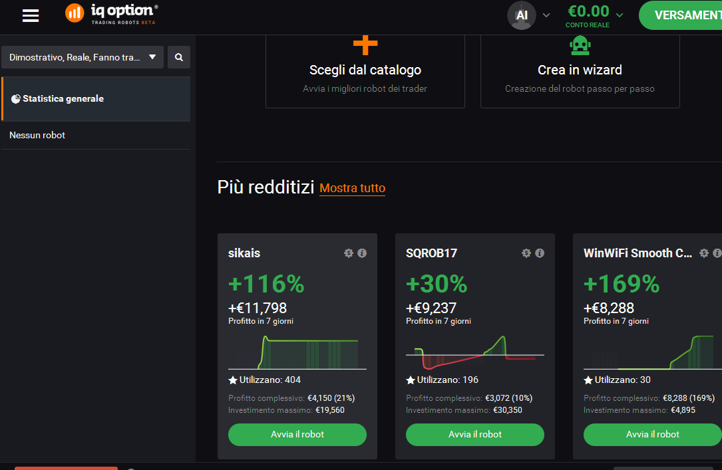722x470 pixels.
Task: Click the IQ Option logo
Action: [x=111, y=14]
